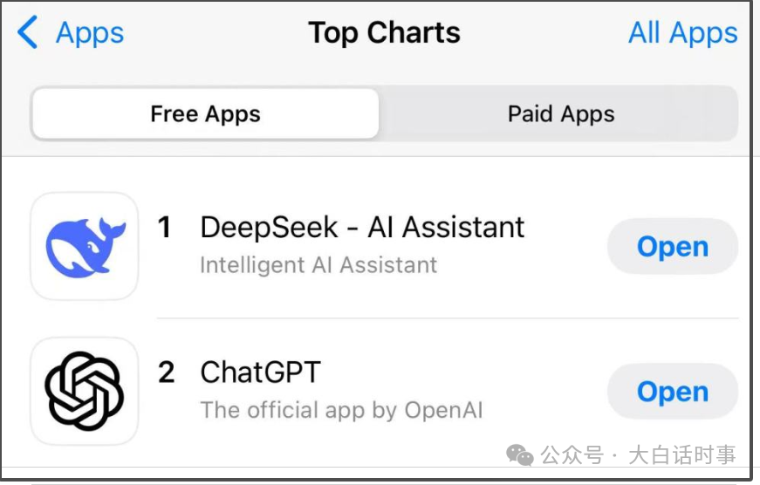Click the Intelligent AI Assistant subtitle
Image resolution: width=760 pixels, height=485 pixels.
tap(318, 265)
